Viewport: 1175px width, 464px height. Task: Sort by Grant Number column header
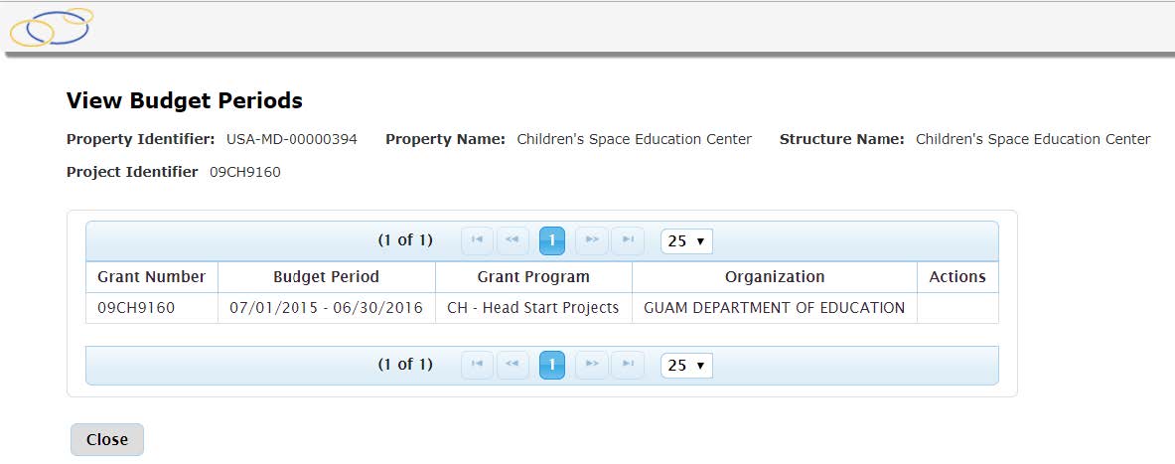coord(152,277)
